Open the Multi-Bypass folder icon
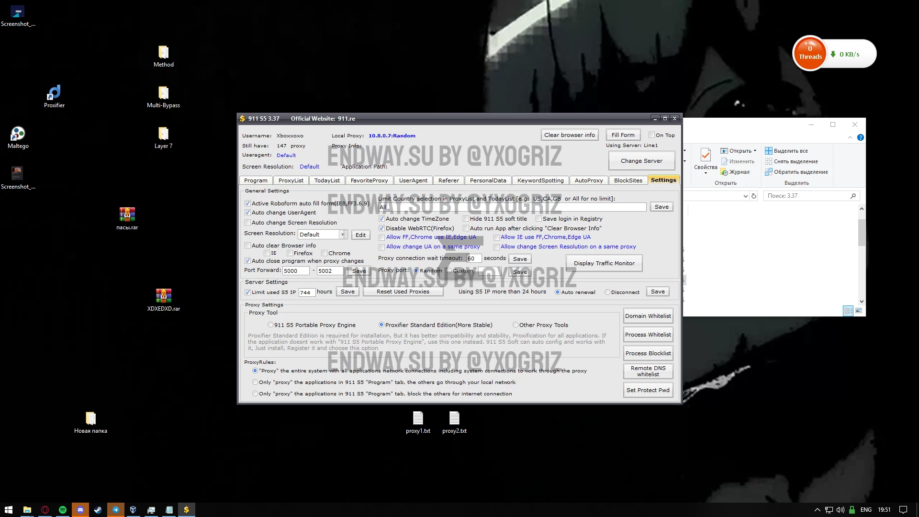 pyautogui.click(x=163, y=97)
